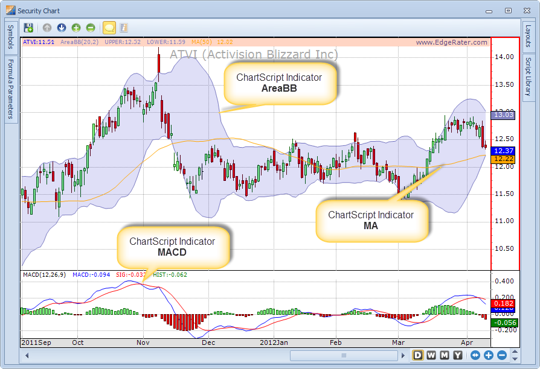540x369 pixels.
Task: Click the info list toolbar icon
Action: pos(124,28)
